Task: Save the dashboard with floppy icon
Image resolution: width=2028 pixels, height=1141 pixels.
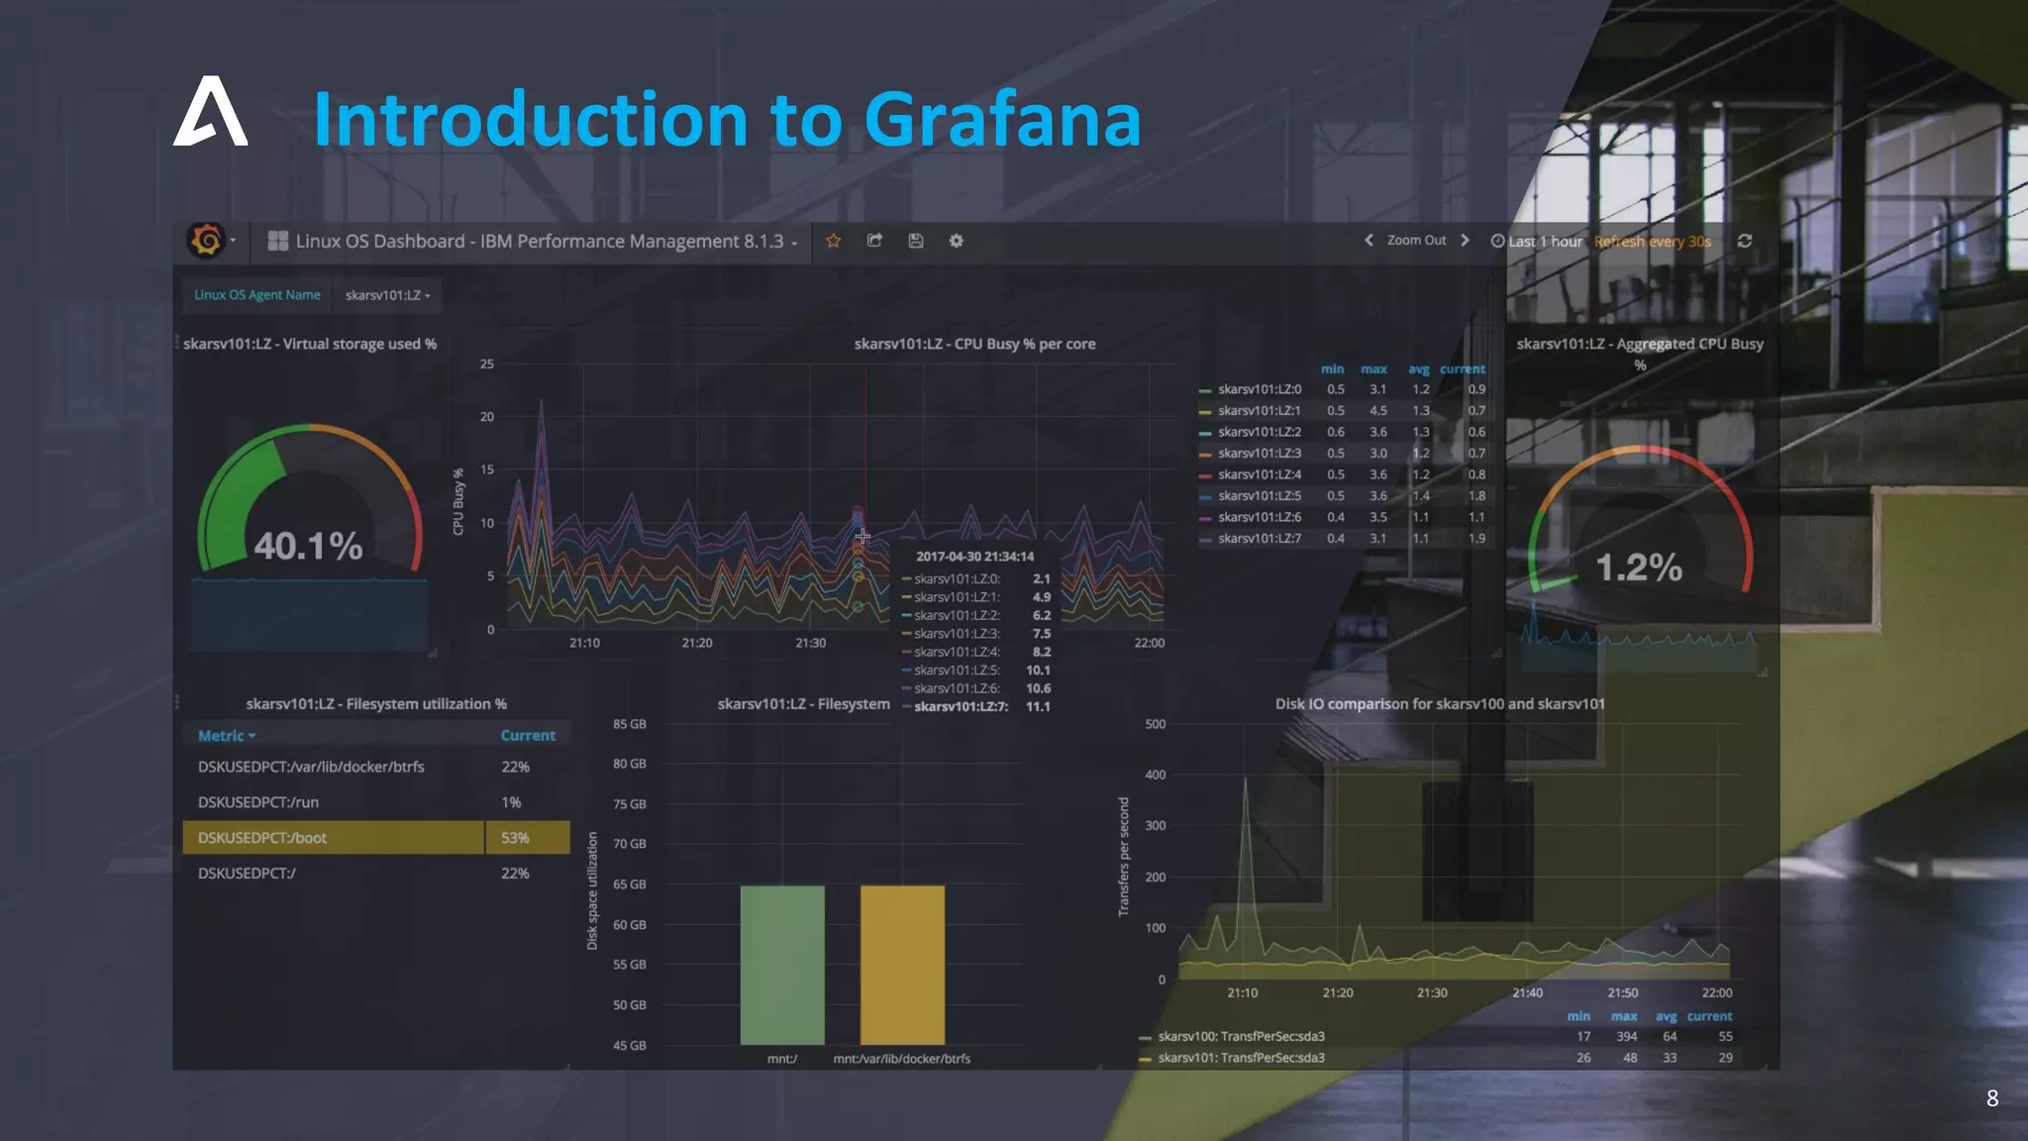Action: coord(916,241)
